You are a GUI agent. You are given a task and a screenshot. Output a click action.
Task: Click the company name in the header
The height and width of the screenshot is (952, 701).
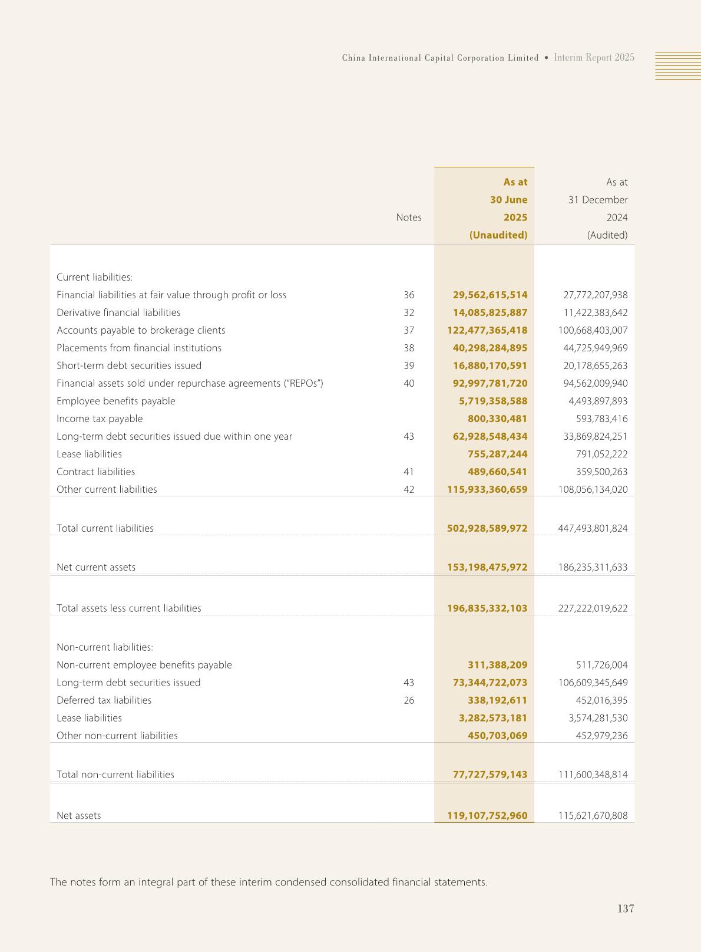coord(440,58)
